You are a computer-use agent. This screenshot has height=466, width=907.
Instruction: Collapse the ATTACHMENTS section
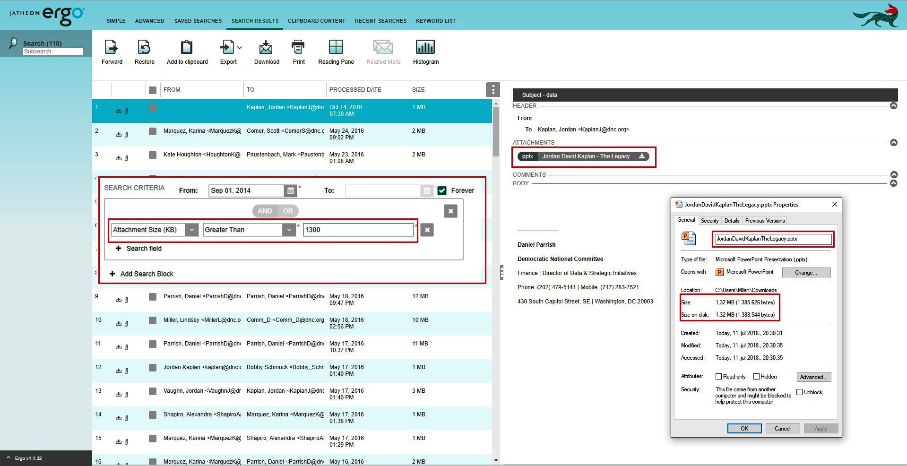pos(893,143)
